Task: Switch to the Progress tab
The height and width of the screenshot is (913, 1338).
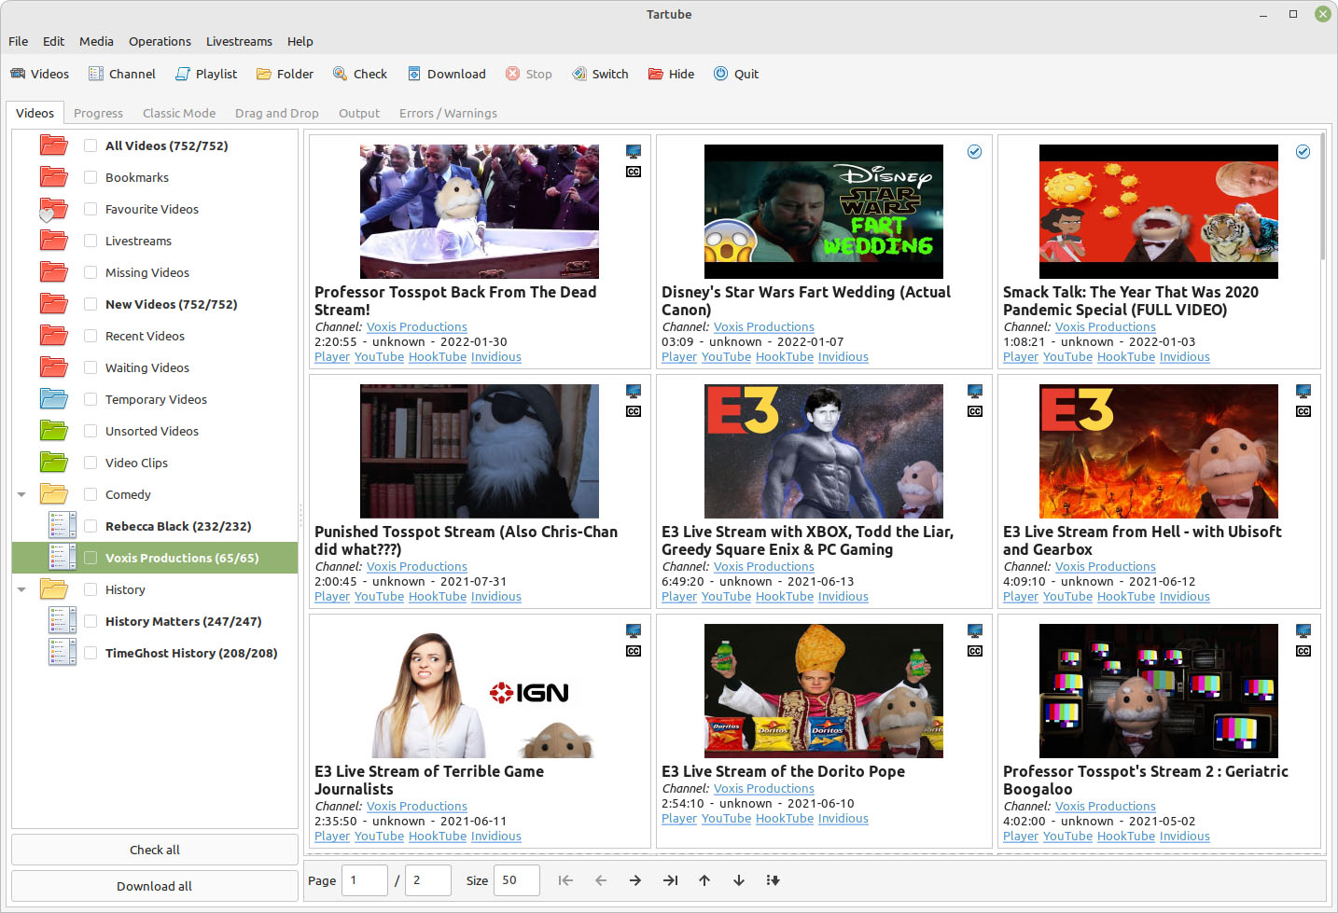Action: (98, 113)
